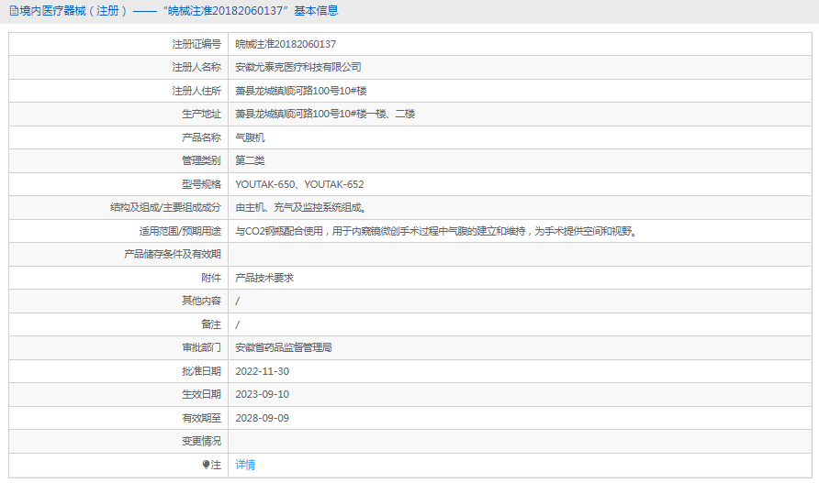
Task: Click registrant name 安徽尤泰克医疗科技有限公司
Action: pyautogui.click(x=298, y=67)
